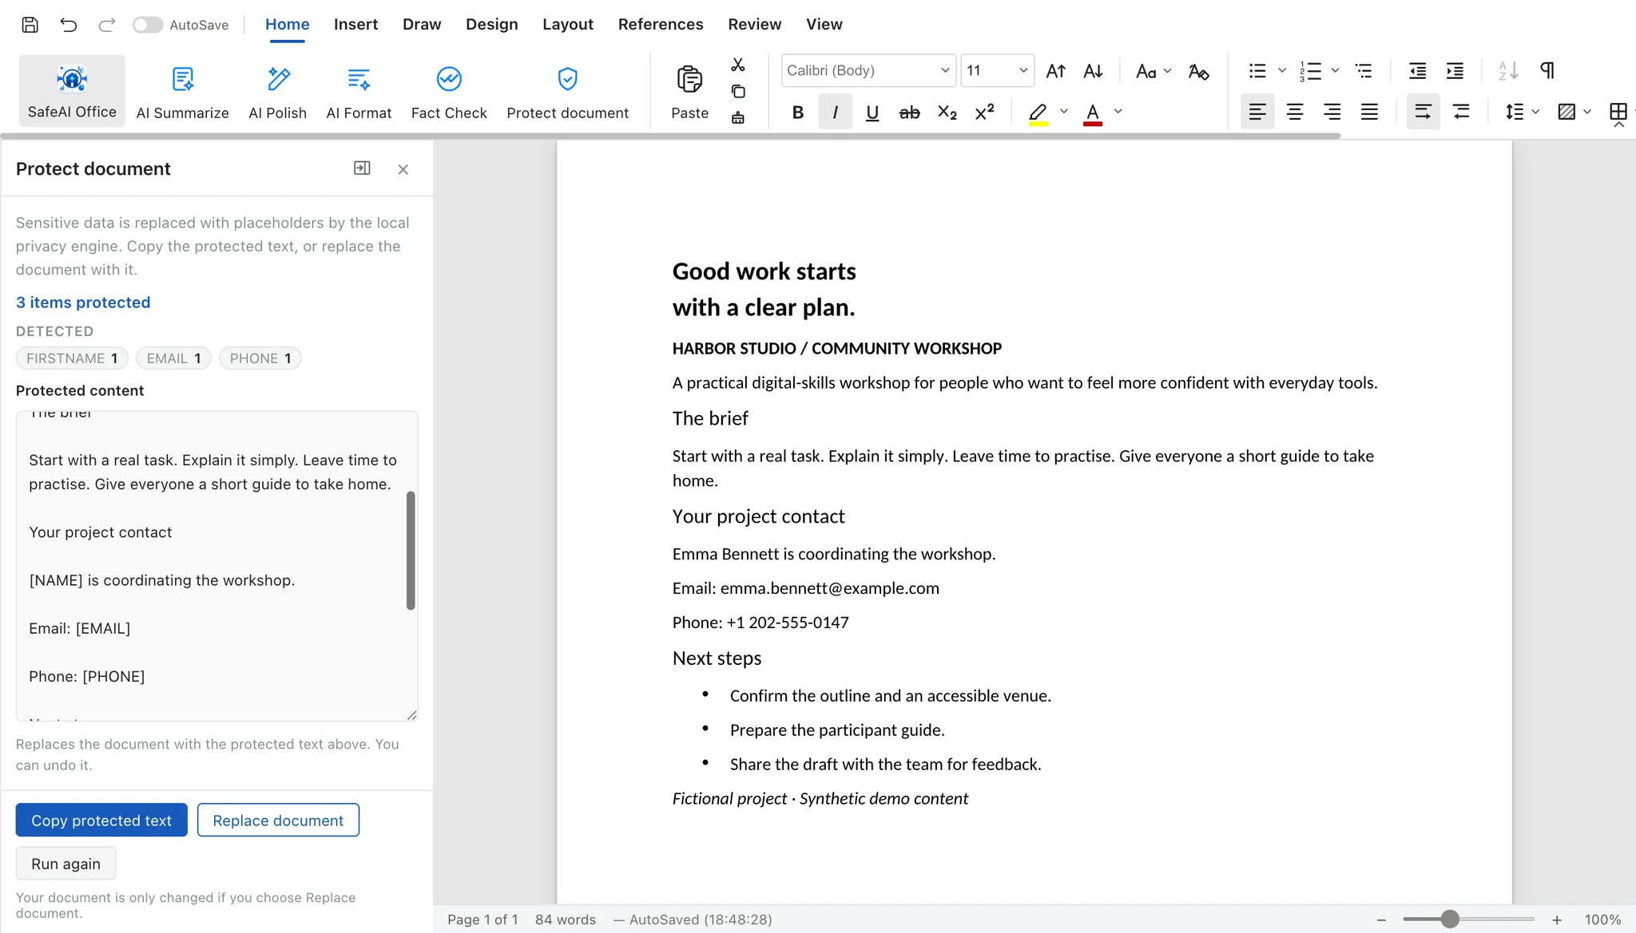Start the Fact Check tool
Image resolution: width=1636 pixels, height=933 pixels.
(x=449, y=91)
